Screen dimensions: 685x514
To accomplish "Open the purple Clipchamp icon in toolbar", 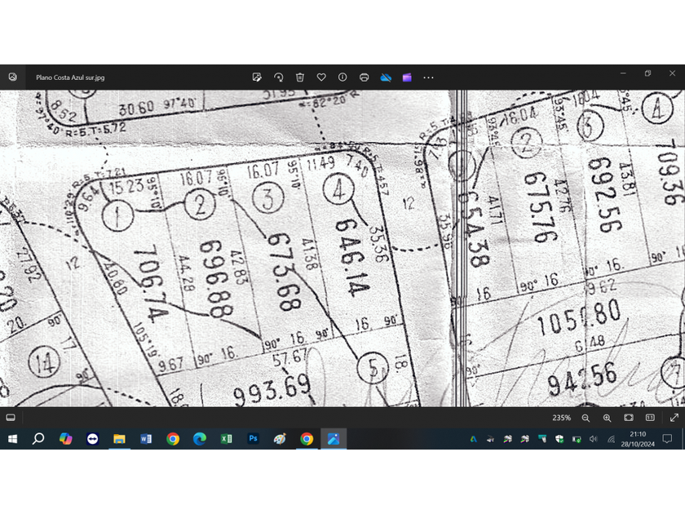I will [407, 78].
